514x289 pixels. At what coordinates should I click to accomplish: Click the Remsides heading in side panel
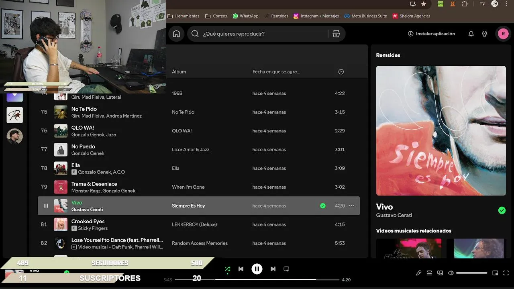click(x=388, y=55)
